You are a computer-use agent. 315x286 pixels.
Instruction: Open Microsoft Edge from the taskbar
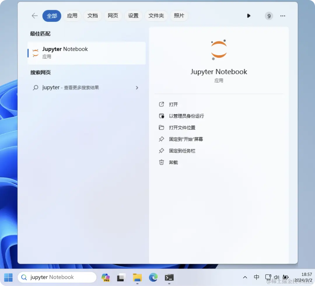(154, 277)
